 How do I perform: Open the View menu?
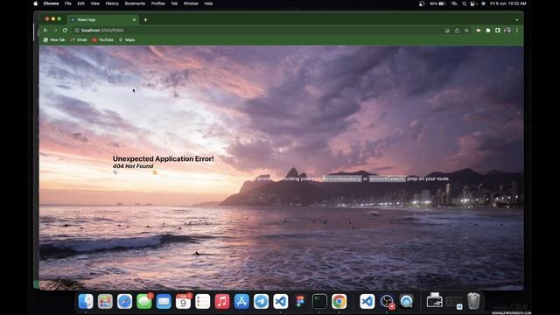click(x=95, y=3)
